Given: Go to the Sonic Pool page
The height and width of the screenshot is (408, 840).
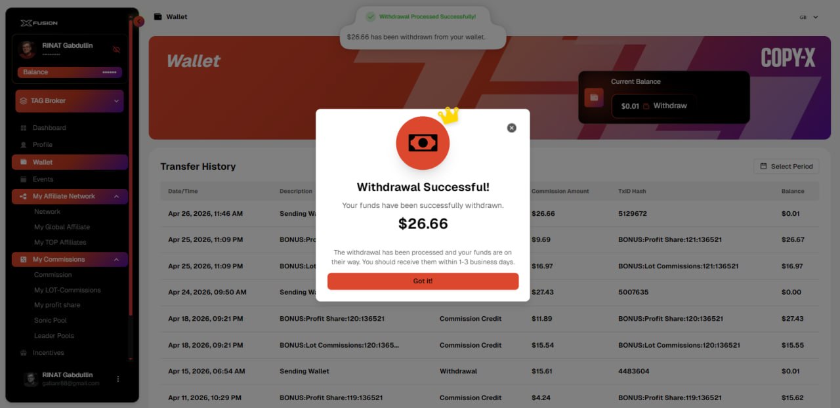Looking at the screenshot, I should point(51,321).
